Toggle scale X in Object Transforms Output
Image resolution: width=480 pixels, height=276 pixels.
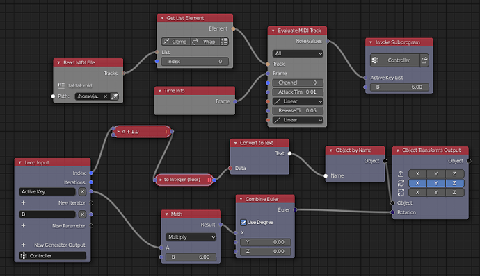(417, 192)
